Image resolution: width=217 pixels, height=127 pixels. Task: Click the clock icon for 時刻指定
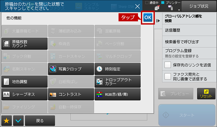(x=99, y=69)
